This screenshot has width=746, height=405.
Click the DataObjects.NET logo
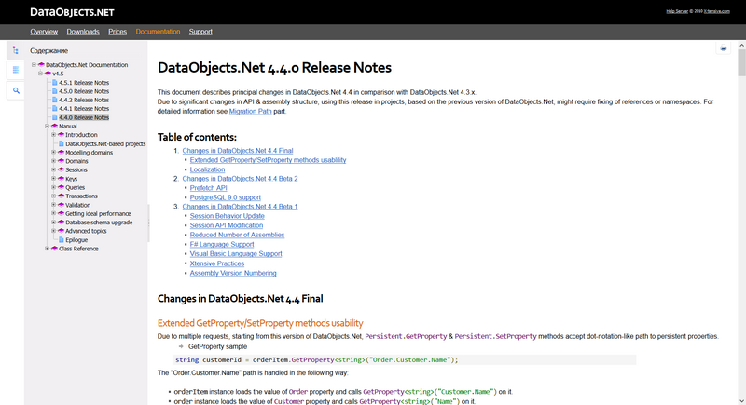72,12
